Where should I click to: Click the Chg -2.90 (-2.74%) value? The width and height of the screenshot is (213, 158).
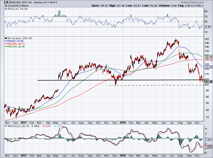(x=189, y=5)
